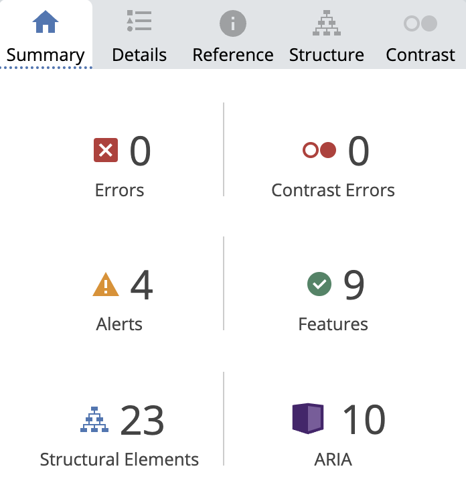466x489 pixels.
Task: Click the Alerts count of 4
Action: tap(141, 285)
